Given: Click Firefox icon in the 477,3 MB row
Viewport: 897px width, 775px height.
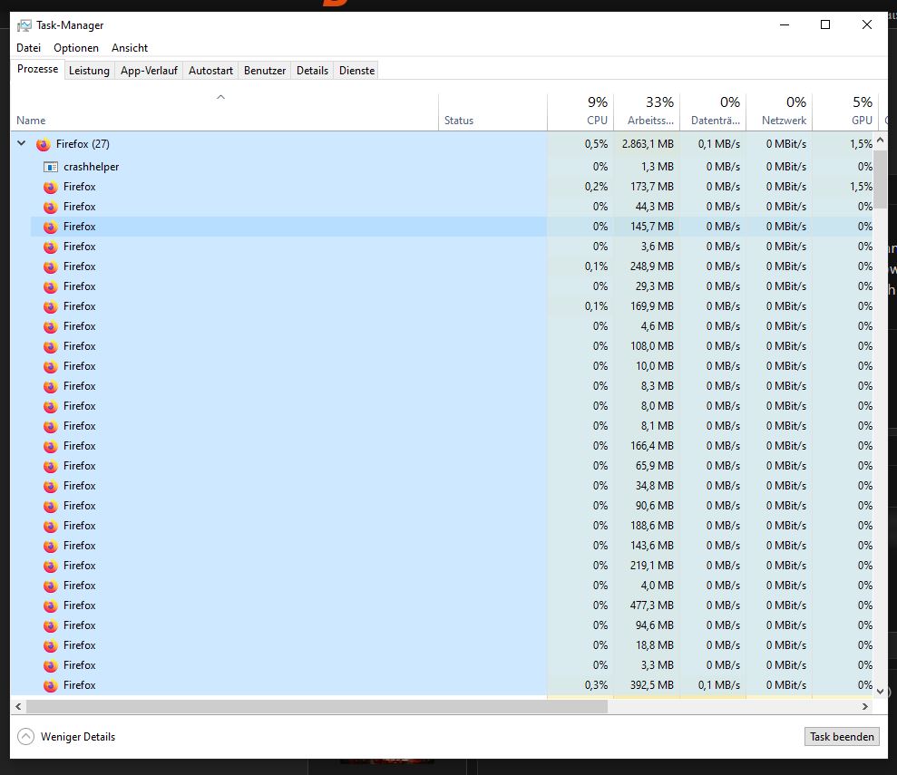Looking at the screenshot, I should click(x=51, y=605).
